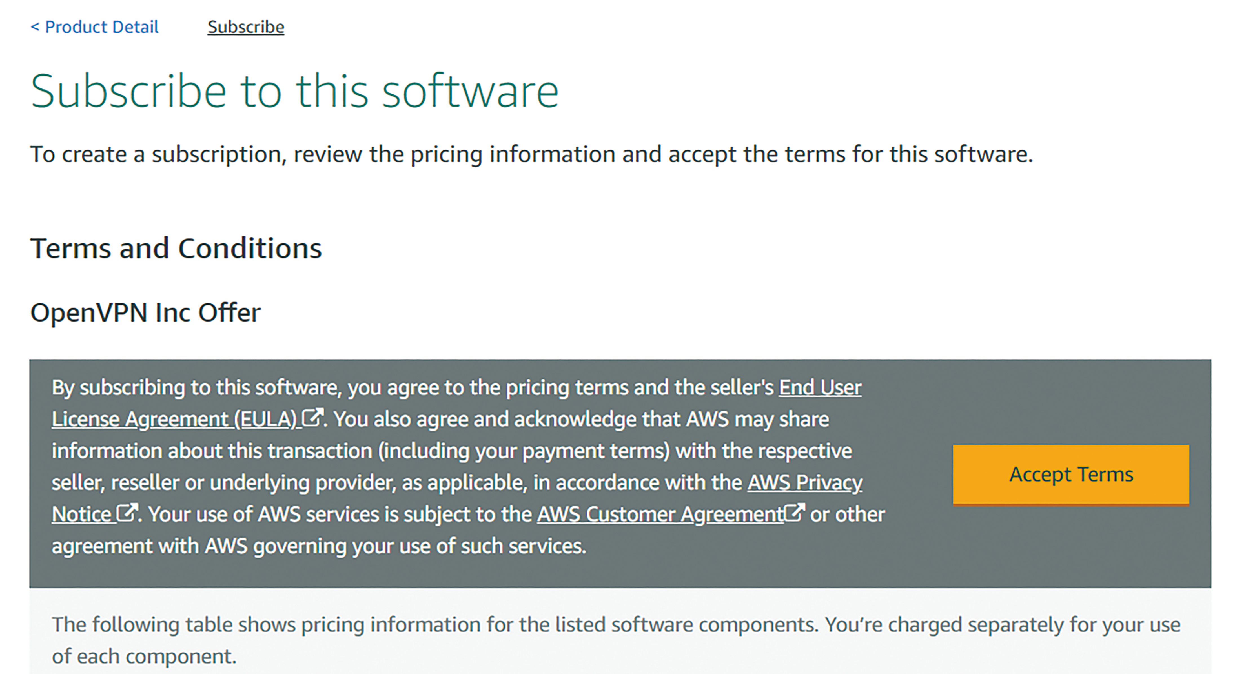This screenshot has width=1235, height=674.
Task: Click agreement with AWS governing closing line
Action: (319, 546)
